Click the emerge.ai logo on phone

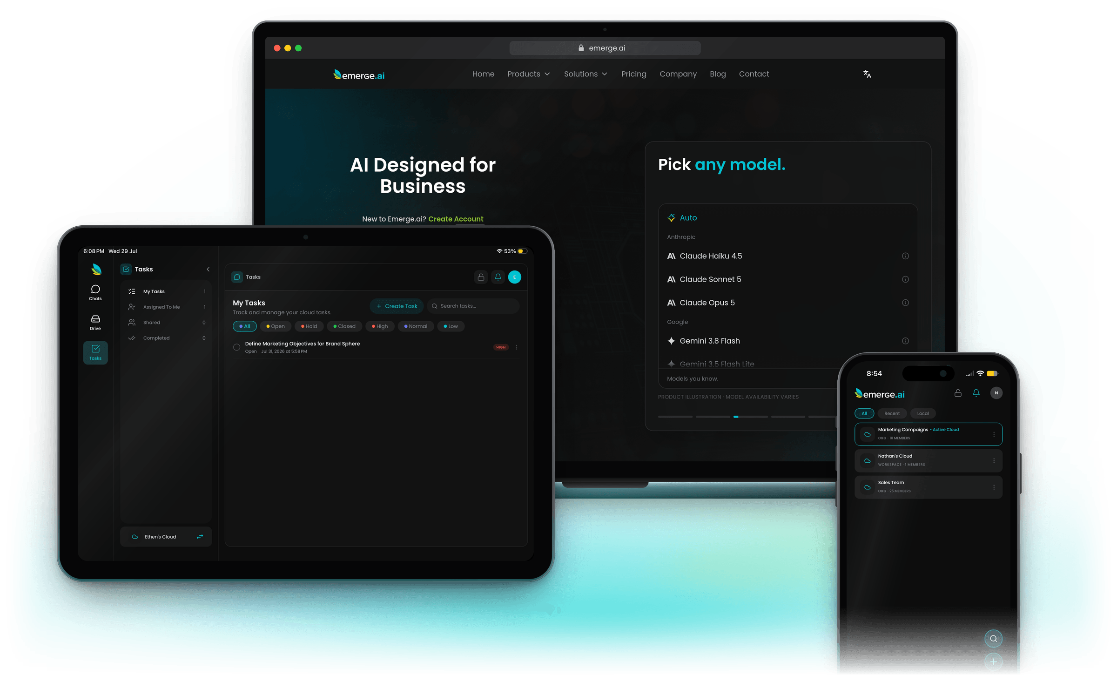[880, 394]
